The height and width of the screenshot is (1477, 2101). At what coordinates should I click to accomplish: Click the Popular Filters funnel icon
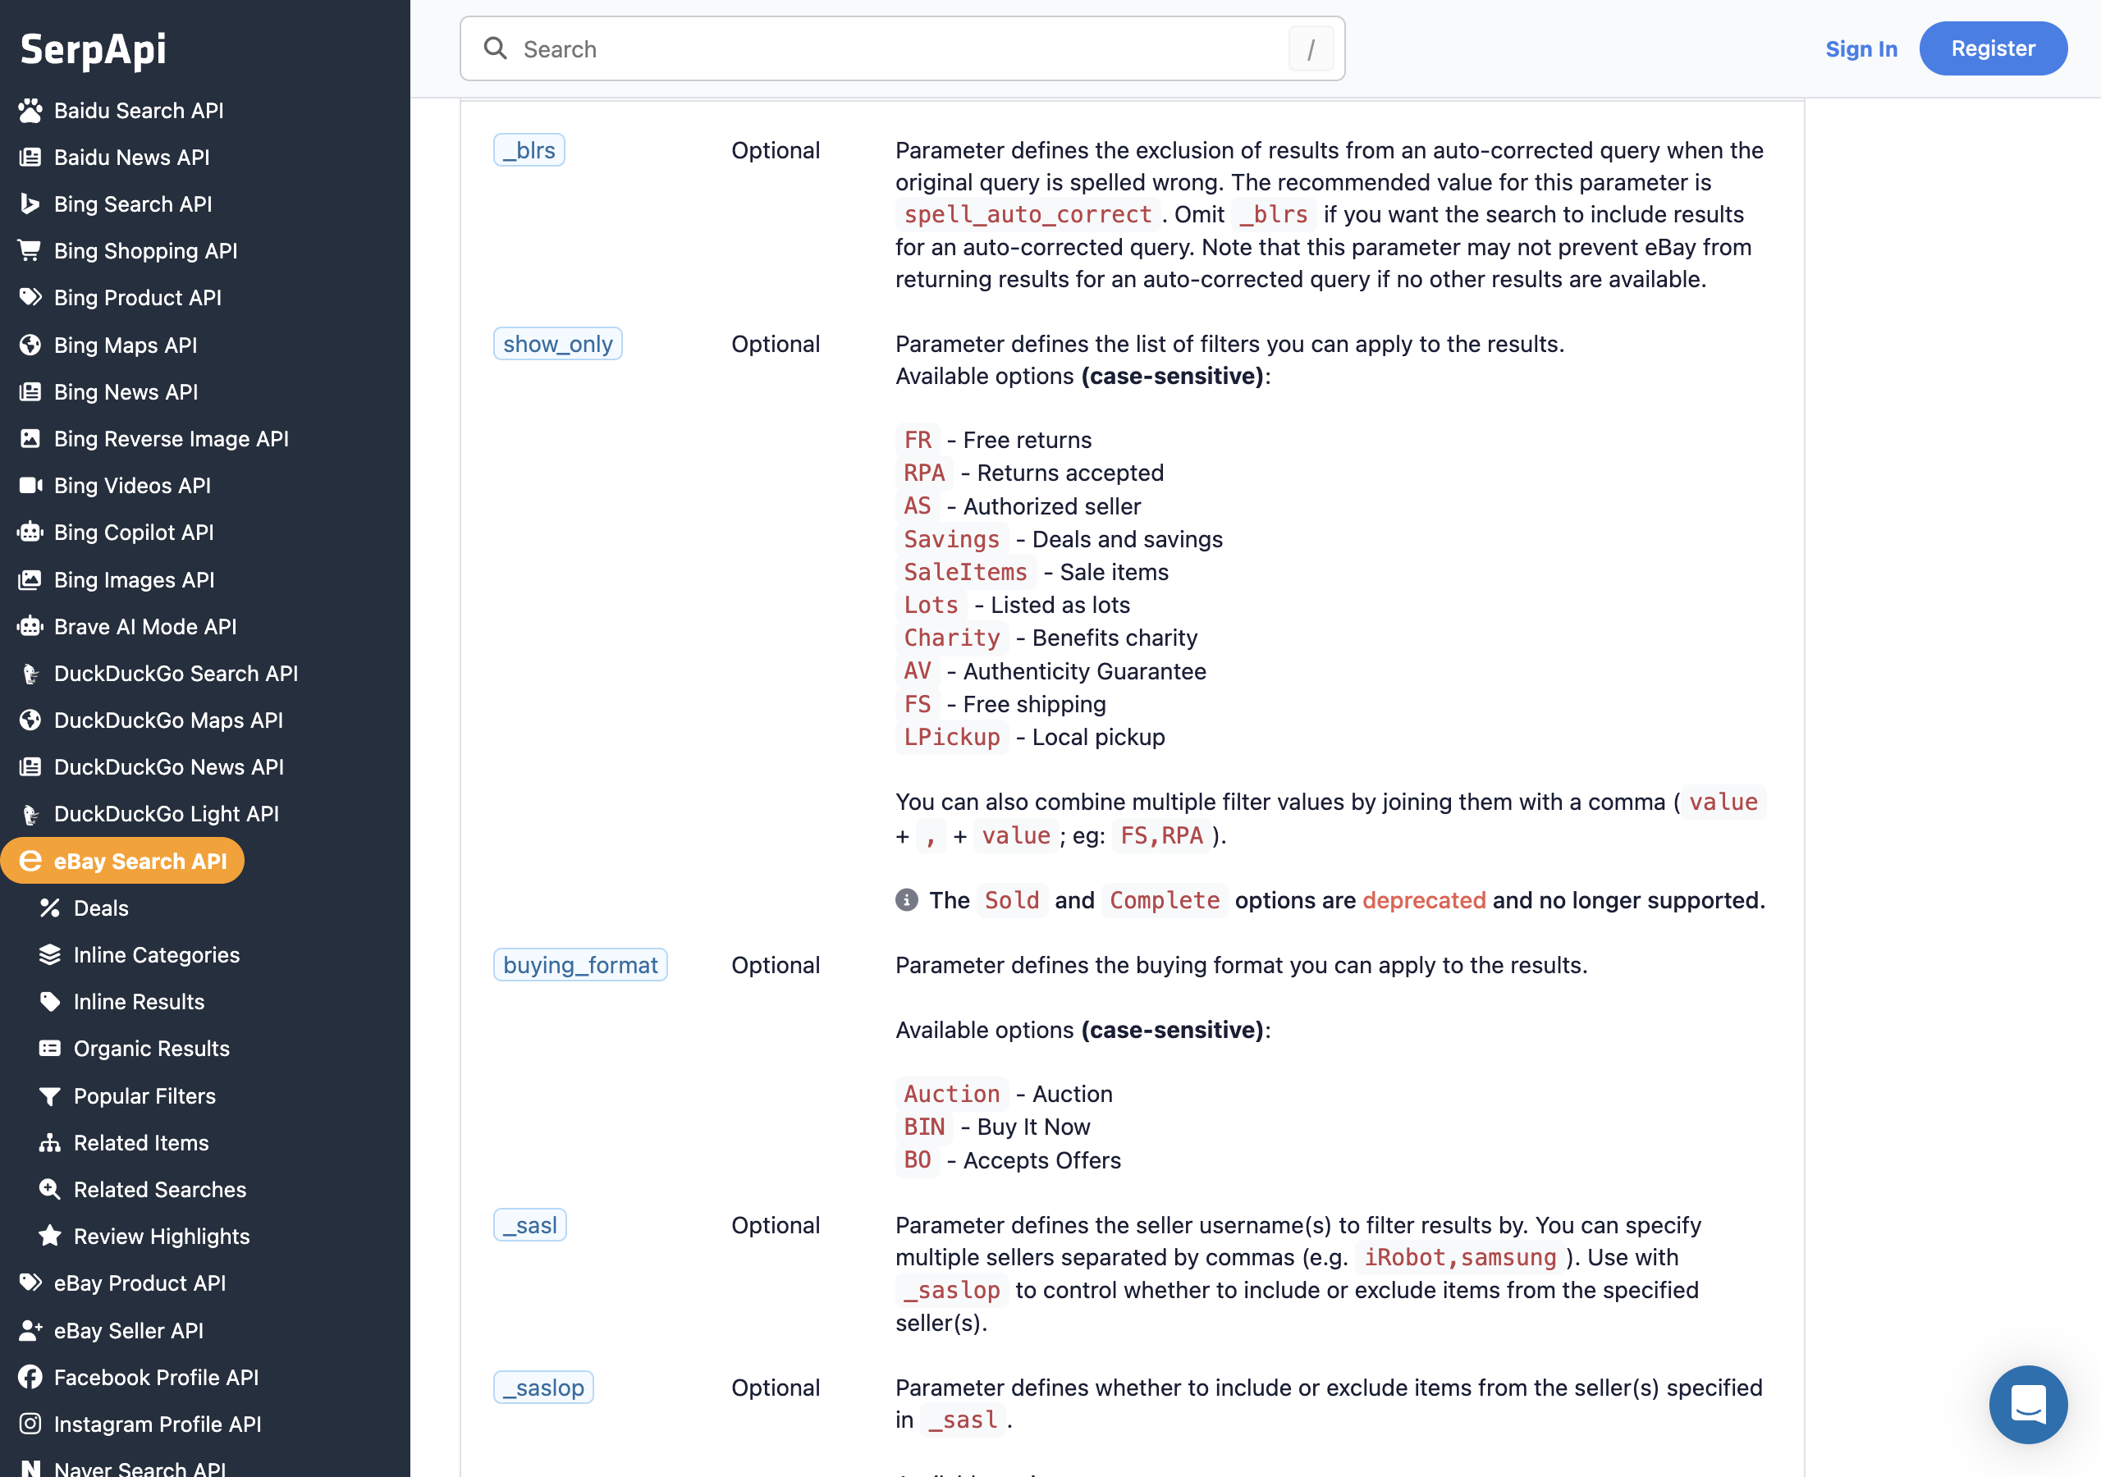click(x=49, y=1096)
